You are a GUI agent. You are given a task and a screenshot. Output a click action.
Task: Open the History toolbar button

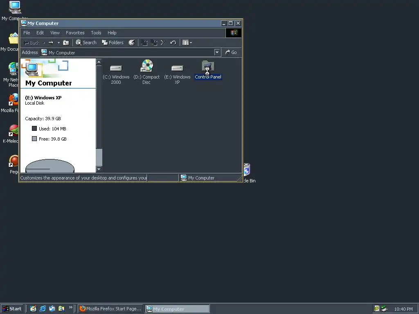[x=132, y=43]
